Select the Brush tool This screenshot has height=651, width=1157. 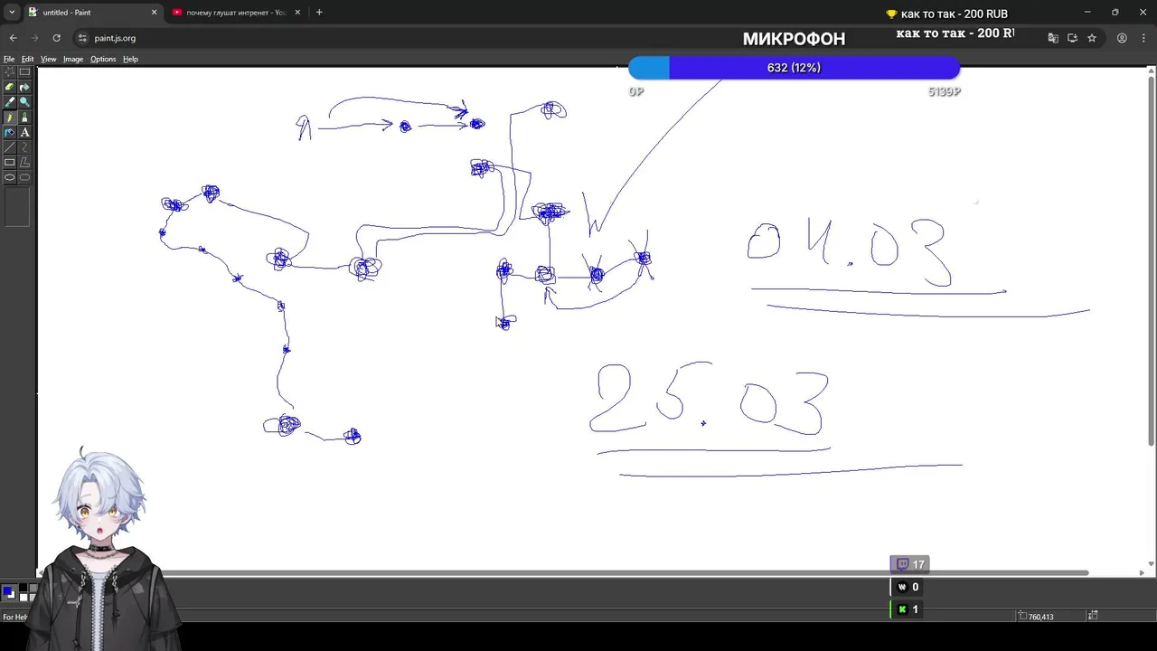[24, 118]
